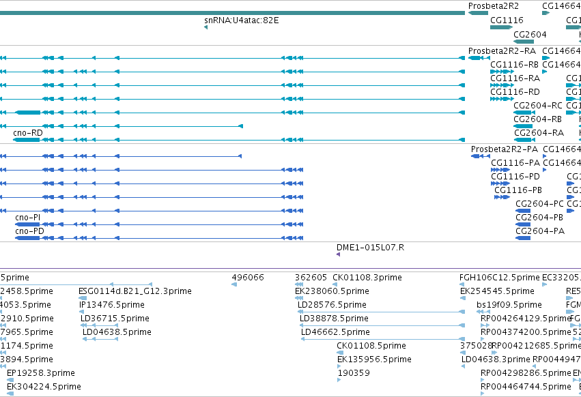Click the LD46662.5prime EST label
The height and width of the screenshot is (397, 581).
click(x=335, y=332)
